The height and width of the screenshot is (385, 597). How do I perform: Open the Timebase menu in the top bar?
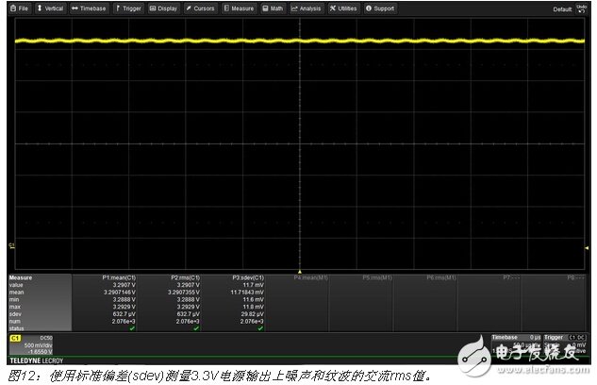[90, 8]
